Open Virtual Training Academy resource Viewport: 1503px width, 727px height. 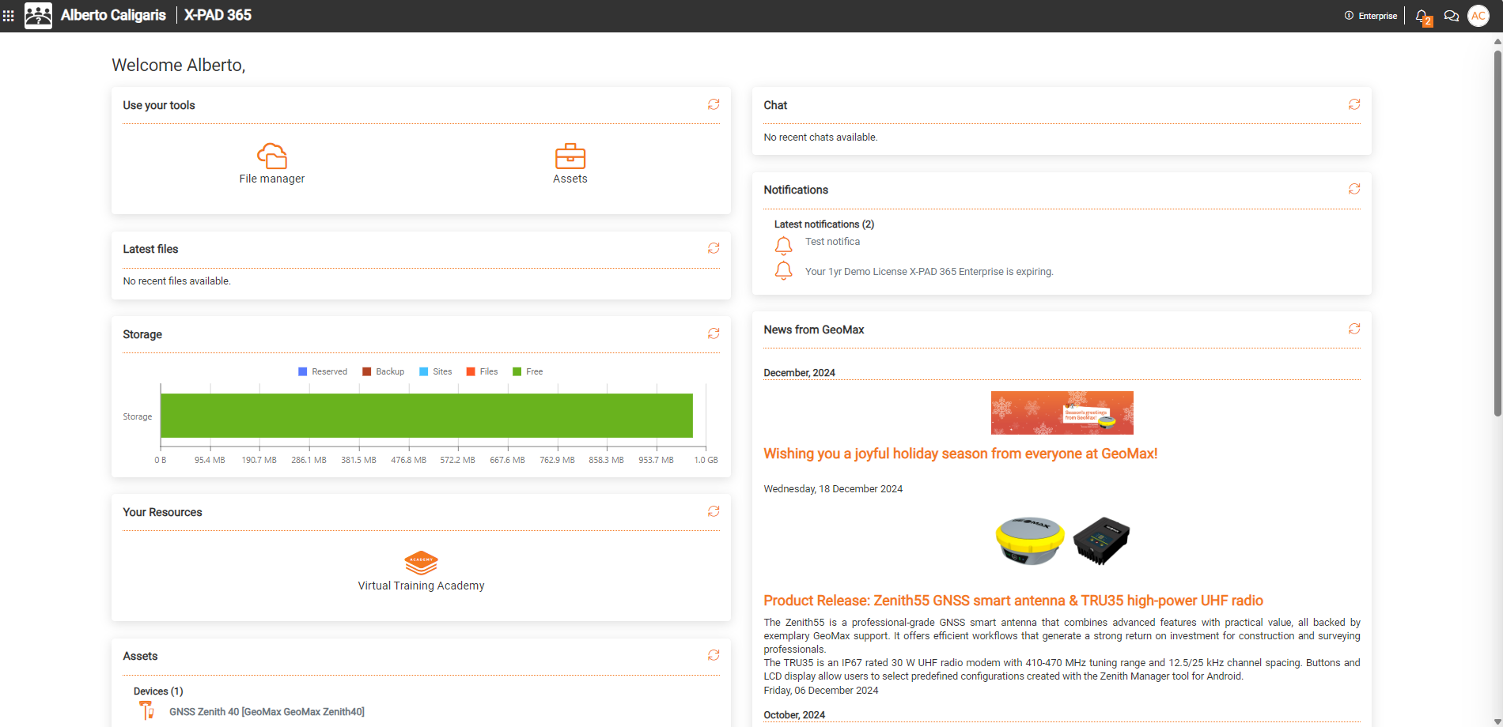click(x=421, y=571)
